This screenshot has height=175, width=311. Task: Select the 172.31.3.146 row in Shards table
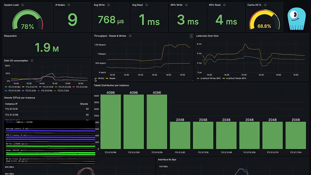click(x=47, y=115)
